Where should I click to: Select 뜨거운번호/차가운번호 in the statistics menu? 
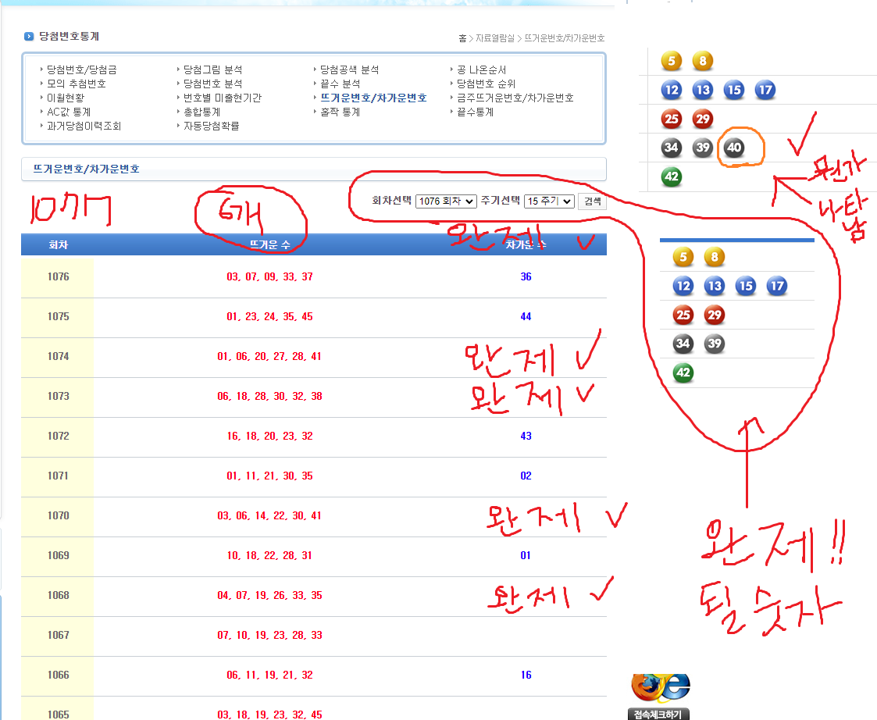click(x=373, y=98)
